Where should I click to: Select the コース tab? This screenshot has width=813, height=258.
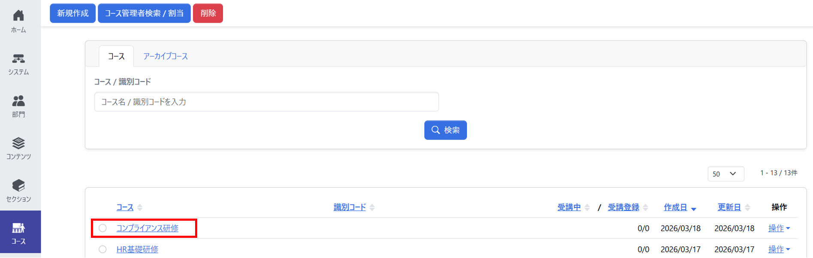tap(116, 56)
